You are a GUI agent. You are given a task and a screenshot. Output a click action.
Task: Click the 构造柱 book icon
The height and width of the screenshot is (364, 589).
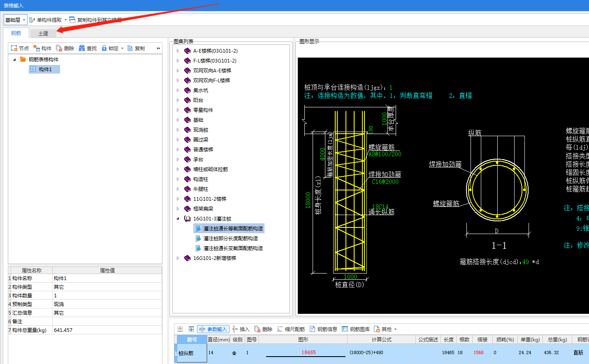click(x=188, y=179)
